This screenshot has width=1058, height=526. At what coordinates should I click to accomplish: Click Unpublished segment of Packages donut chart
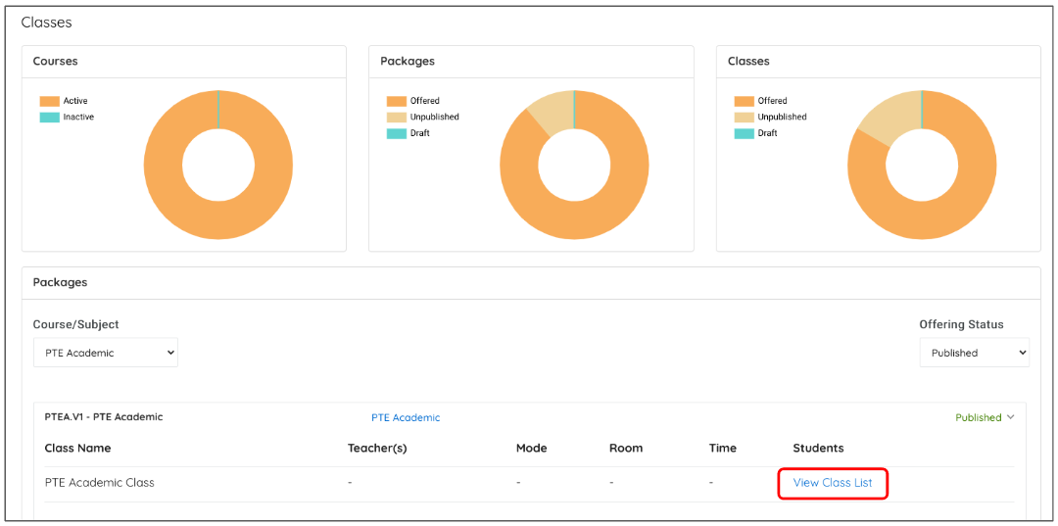pos(551,109)
